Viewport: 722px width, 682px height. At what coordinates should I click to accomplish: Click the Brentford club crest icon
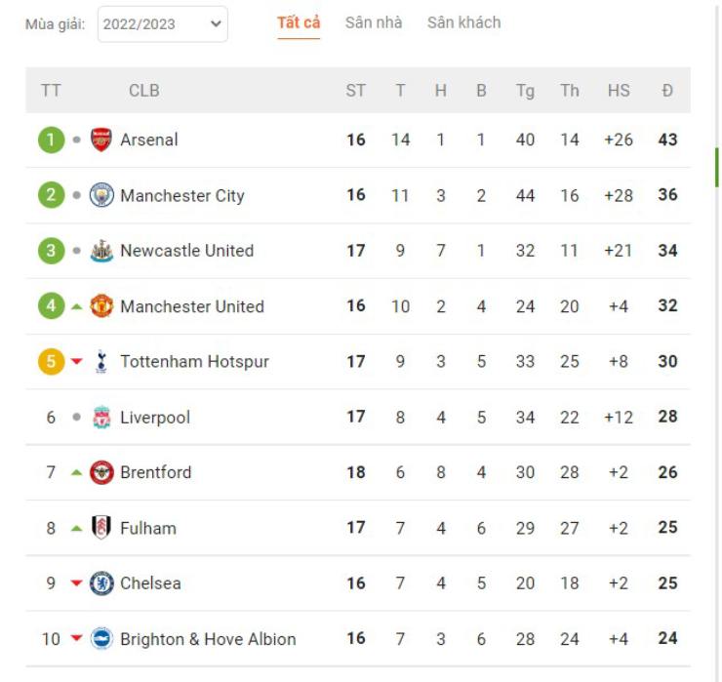tap(101, 472)
